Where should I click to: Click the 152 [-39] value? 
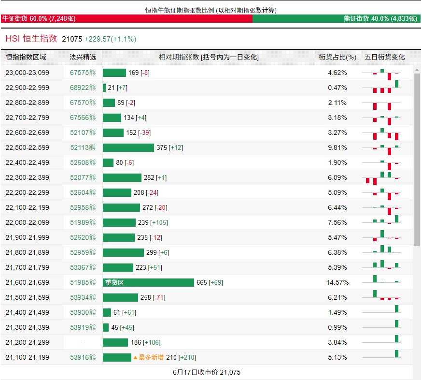click(x=139, y=132)
